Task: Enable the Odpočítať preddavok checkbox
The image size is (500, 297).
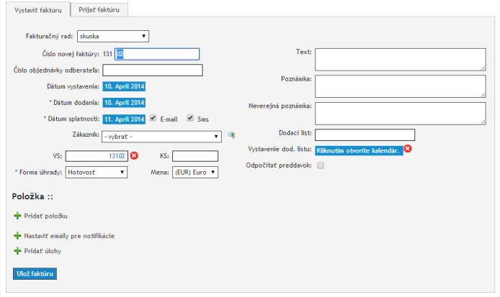Action: tap(321, 165)
